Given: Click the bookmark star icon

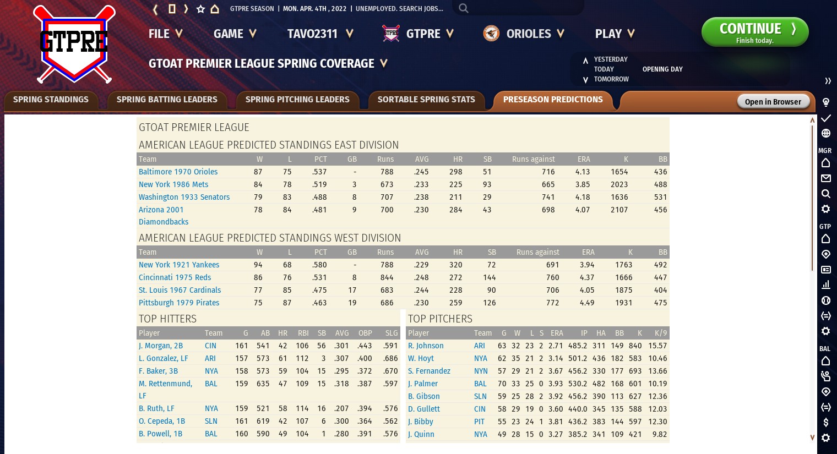Looking at the screenshot, I should point(200,9).
